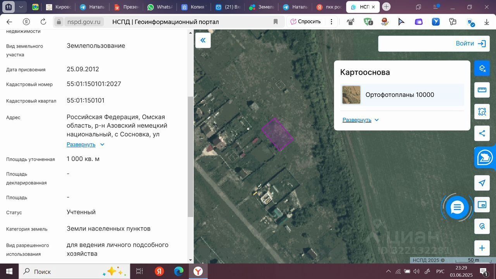496x279 pixels.
Task: Open the blue chat assistant bubble
Action: 457,208
